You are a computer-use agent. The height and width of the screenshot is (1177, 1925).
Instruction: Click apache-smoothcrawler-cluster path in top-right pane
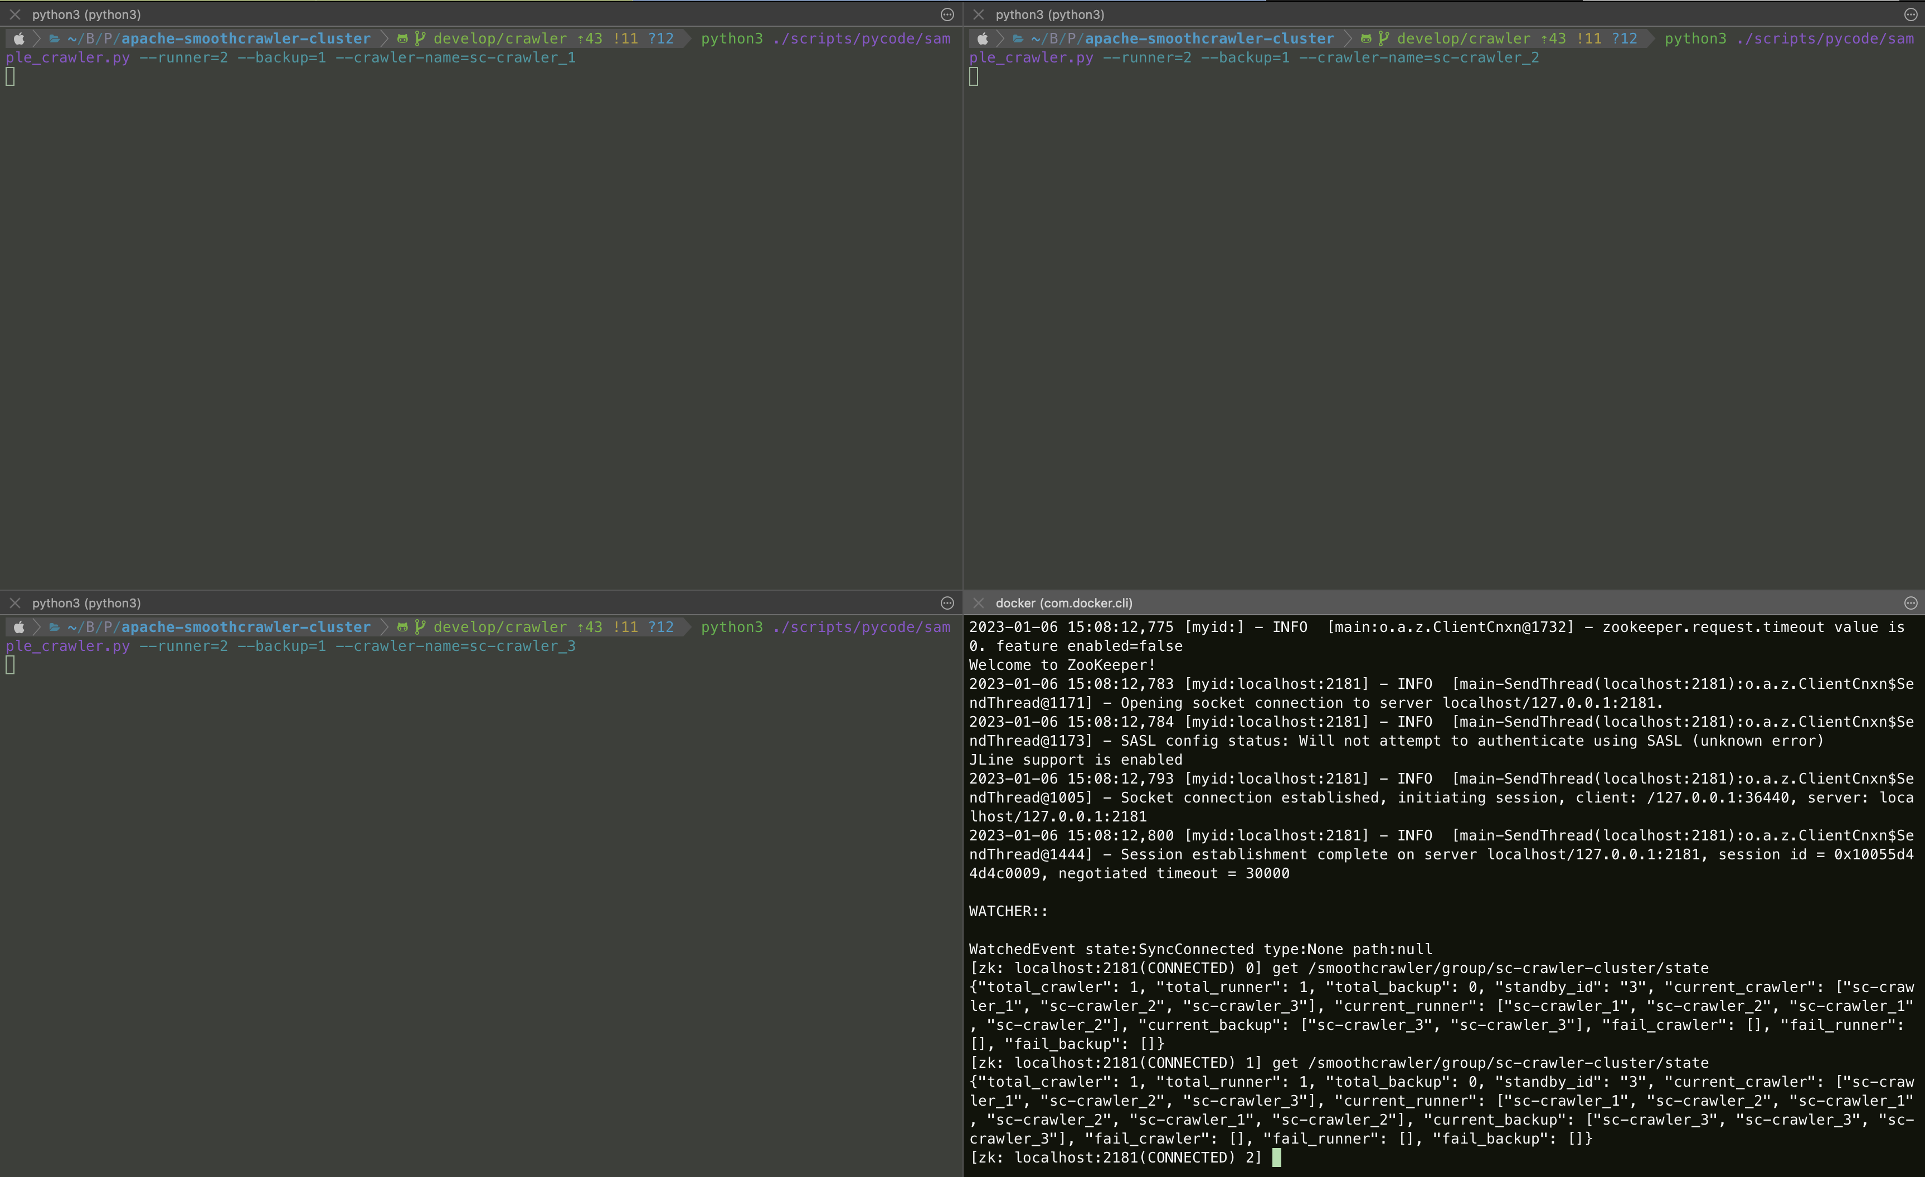(1209, 38)
